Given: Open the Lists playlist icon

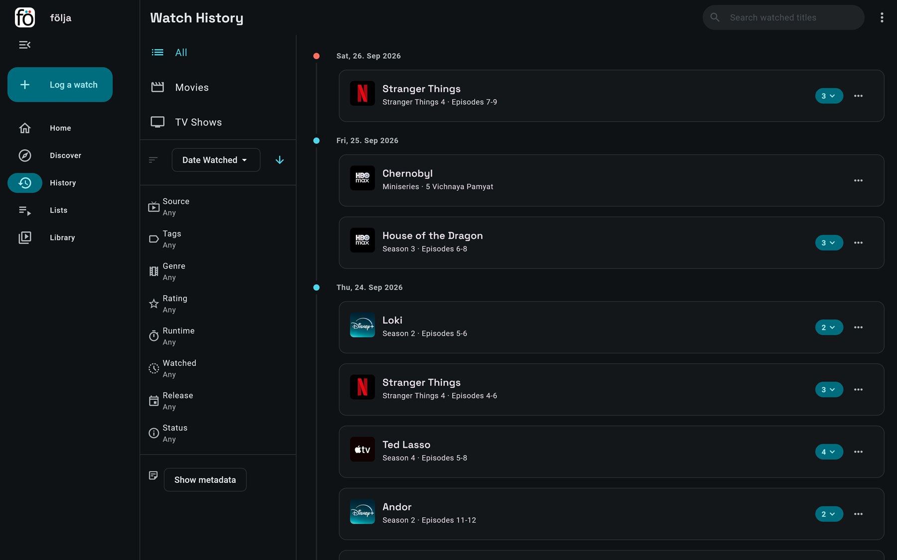Looking at the screenshot, I should pos(25,210).
